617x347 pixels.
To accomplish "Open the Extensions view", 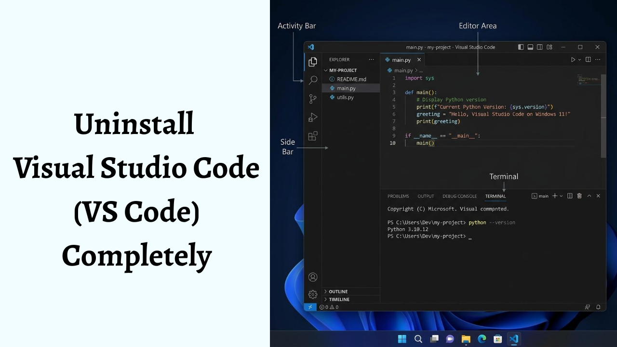I will tap(313, 136).
